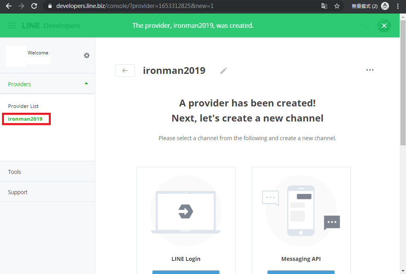Edit provider name with pencil icon

coord(223,71)
